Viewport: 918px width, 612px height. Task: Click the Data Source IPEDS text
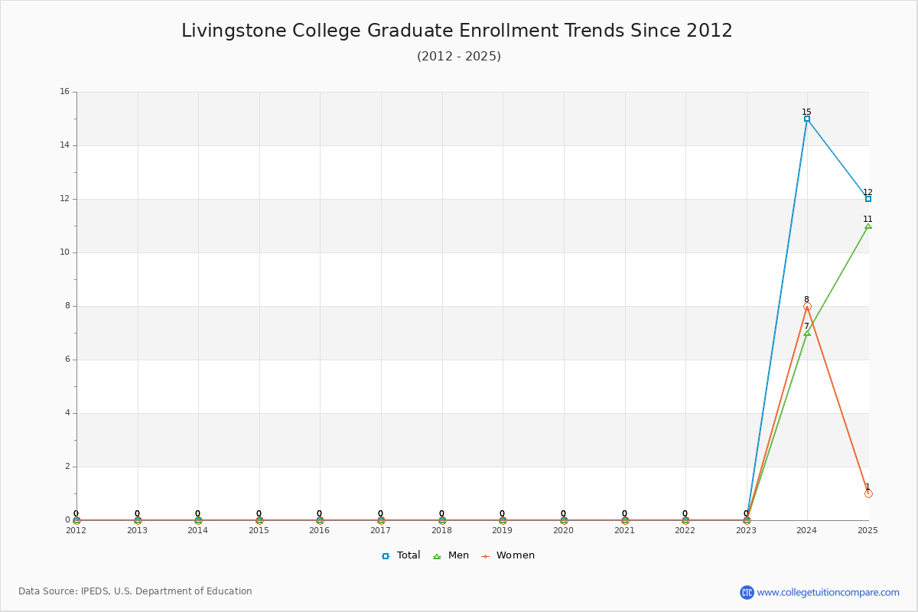click(x=135, y=591)
